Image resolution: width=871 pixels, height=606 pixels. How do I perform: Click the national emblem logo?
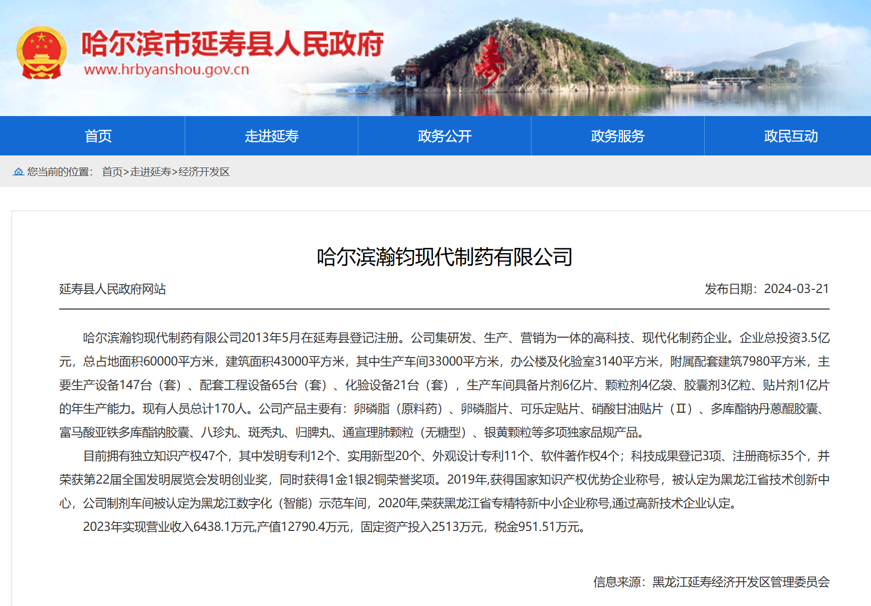point(41,53)
